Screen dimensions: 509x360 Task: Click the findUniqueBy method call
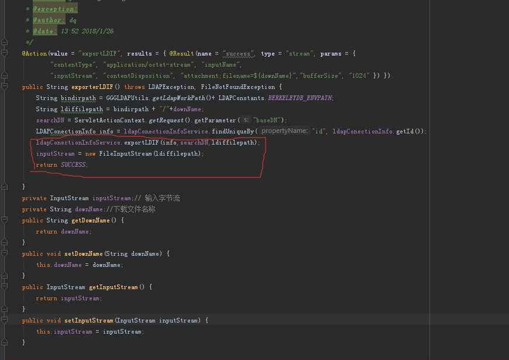(233, 131)
